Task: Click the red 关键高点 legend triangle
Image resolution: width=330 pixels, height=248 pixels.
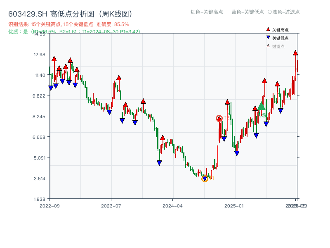Action: tap(268, 29)
